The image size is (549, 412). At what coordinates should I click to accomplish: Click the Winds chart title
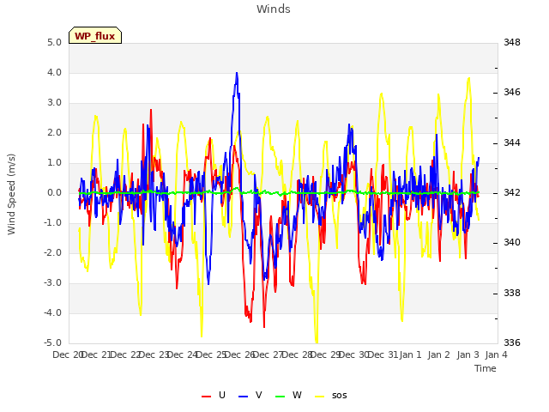pyautogui.click(x=274, y=9)
